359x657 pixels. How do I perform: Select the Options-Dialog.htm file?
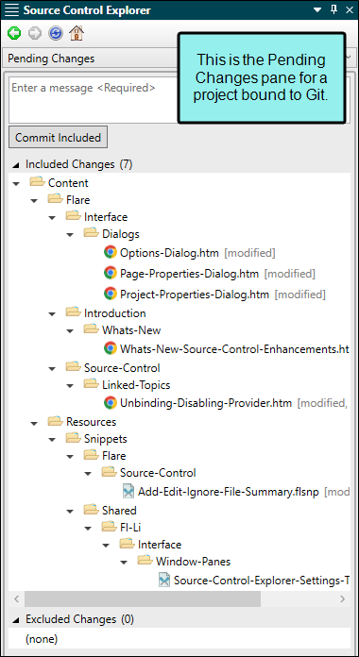tap(169, 253)
